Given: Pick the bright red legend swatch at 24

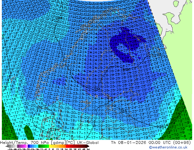Looking at the screenshot, I should pos(67,146).
